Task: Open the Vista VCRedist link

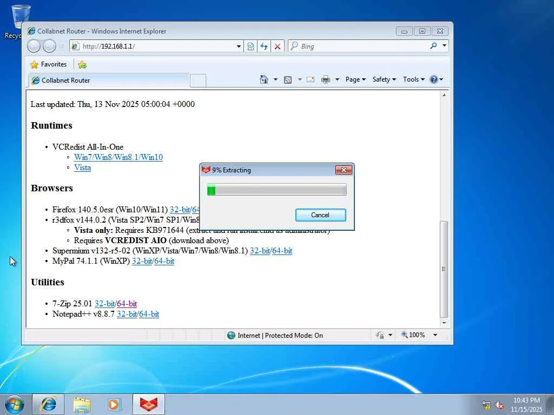Action: (x=82, y=168)
